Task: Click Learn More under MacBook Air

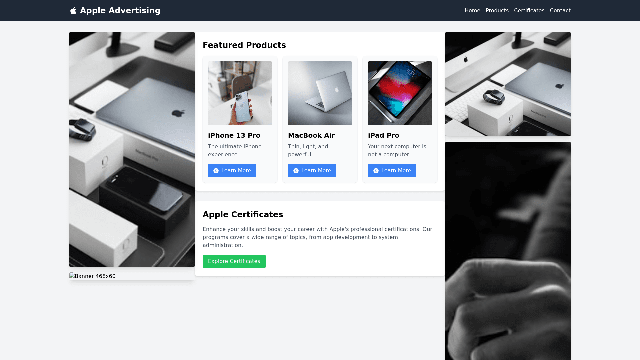Action: pyautogui.click(x=312, y=171)
